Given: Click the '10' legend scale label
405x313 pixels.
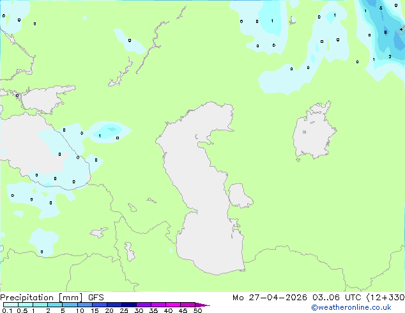Looking at the screenshot, I should pyautogui.click(x=80, y=310).
